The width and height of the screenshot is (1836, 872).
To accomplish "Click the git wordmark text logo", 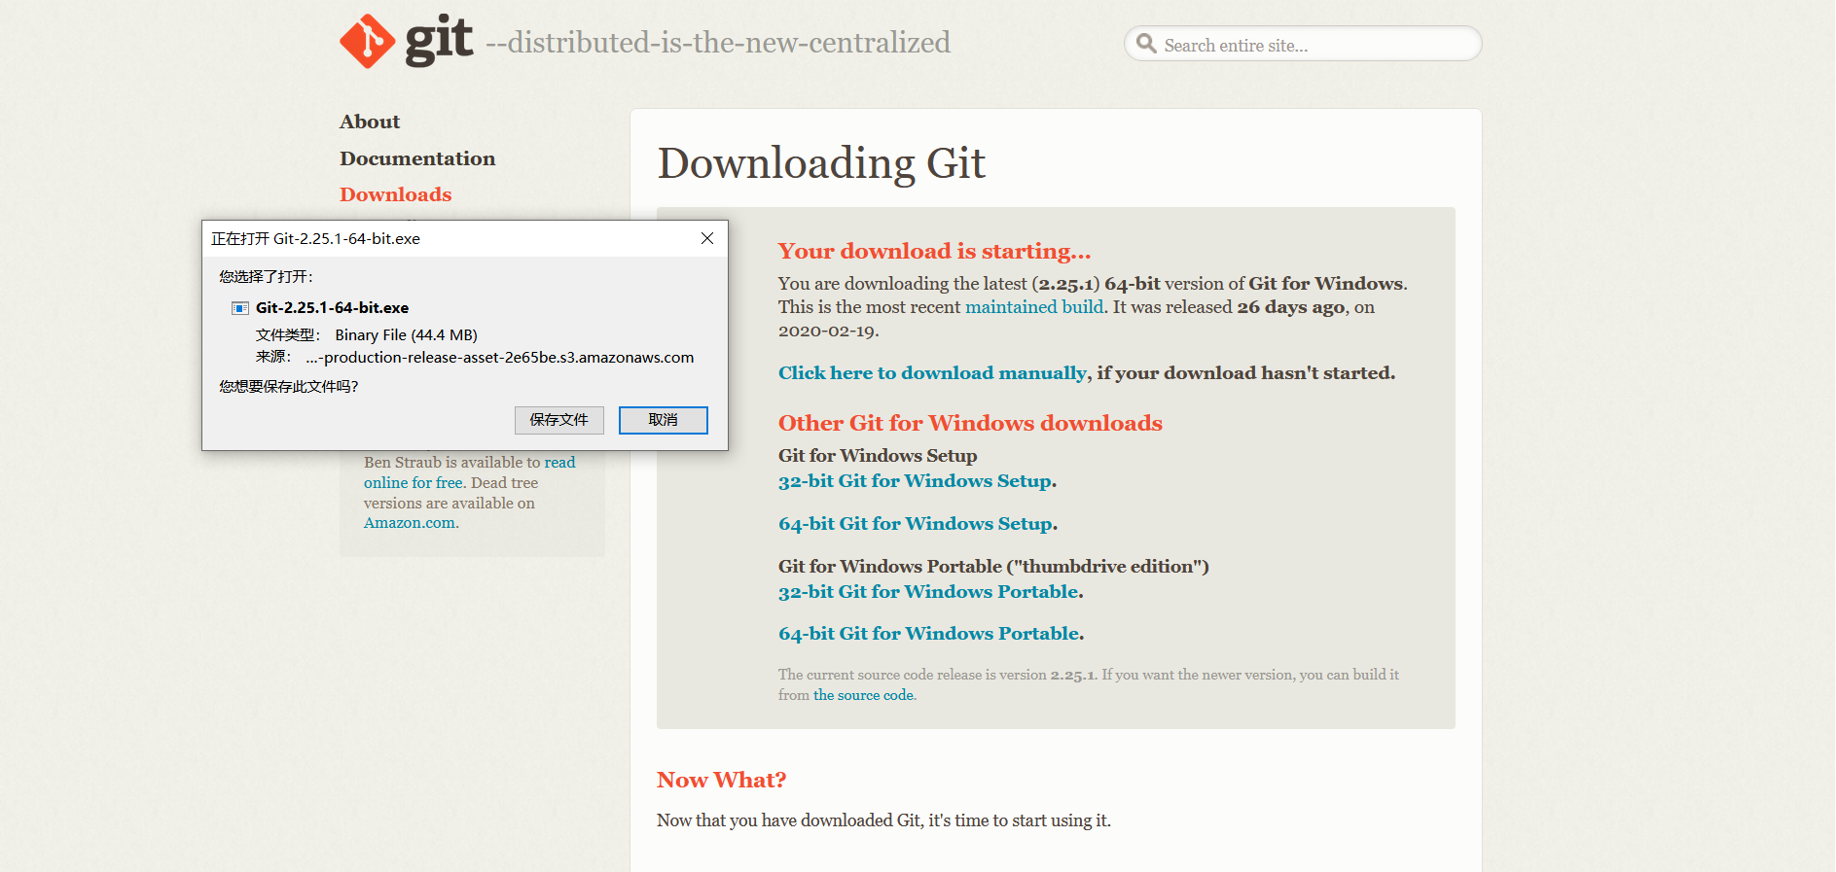I will [x=439, y=41].
